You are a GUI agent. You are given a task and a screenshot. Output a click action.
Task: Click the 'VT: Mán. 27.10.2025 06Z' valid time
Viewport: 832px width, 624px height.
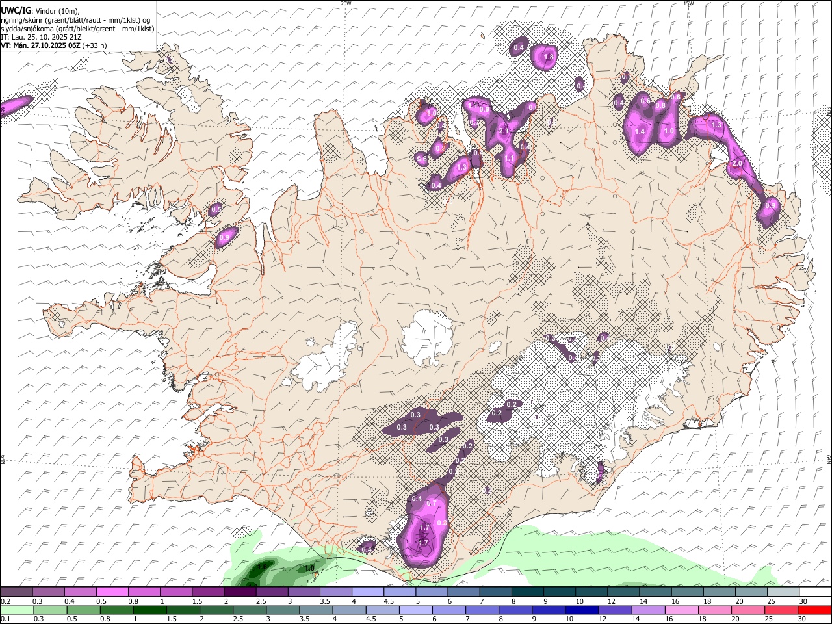point(40,46)
